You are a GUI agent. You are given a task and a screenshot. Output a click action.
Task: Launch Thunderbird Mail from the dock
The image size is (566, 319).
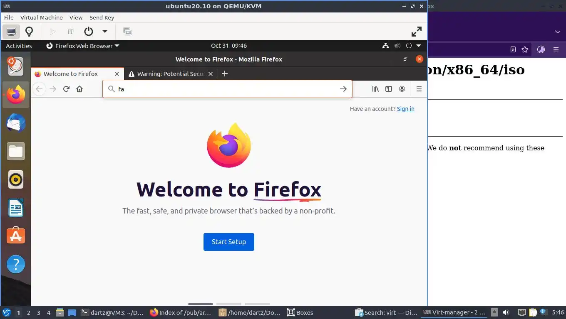[16, 123]
